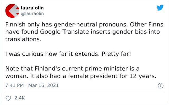The image size is (169, 105).
Task: Click the text 'Pretty far!'
Action: point(116,54)
